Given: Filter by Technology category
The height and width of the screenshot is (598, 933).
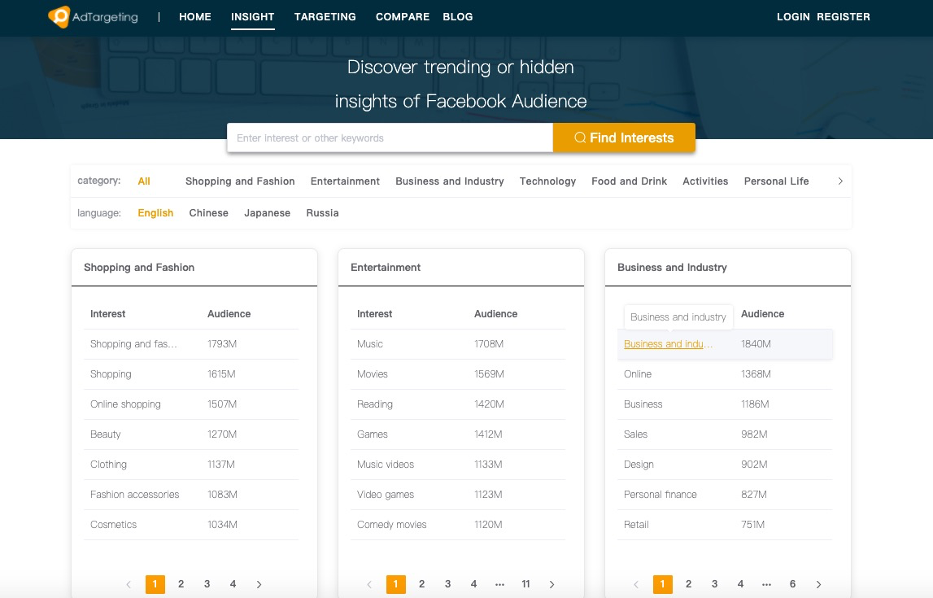Looking at the screenshot, I should (547, 181).
